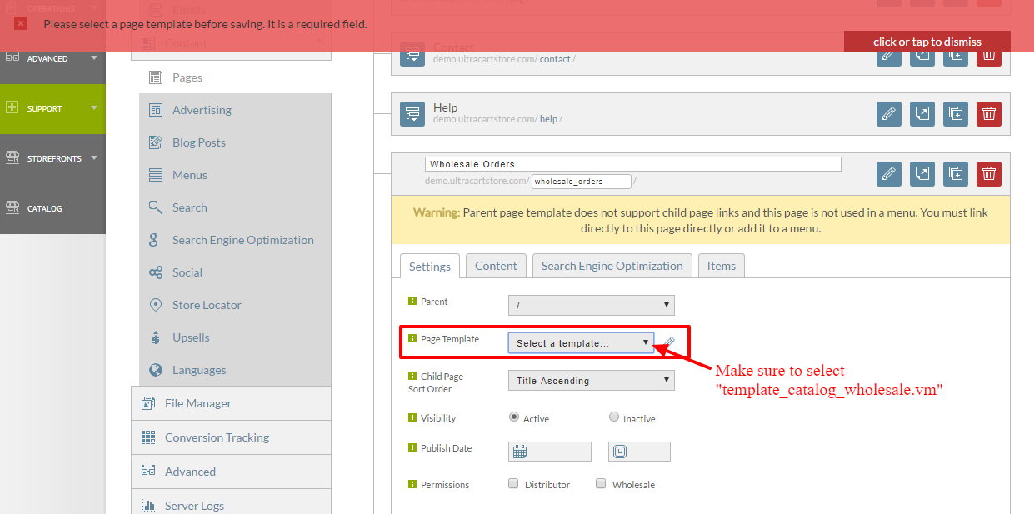Click the Publish Date calendar field
This screenshot has width=1034, height=514.
tap(550, 452)
